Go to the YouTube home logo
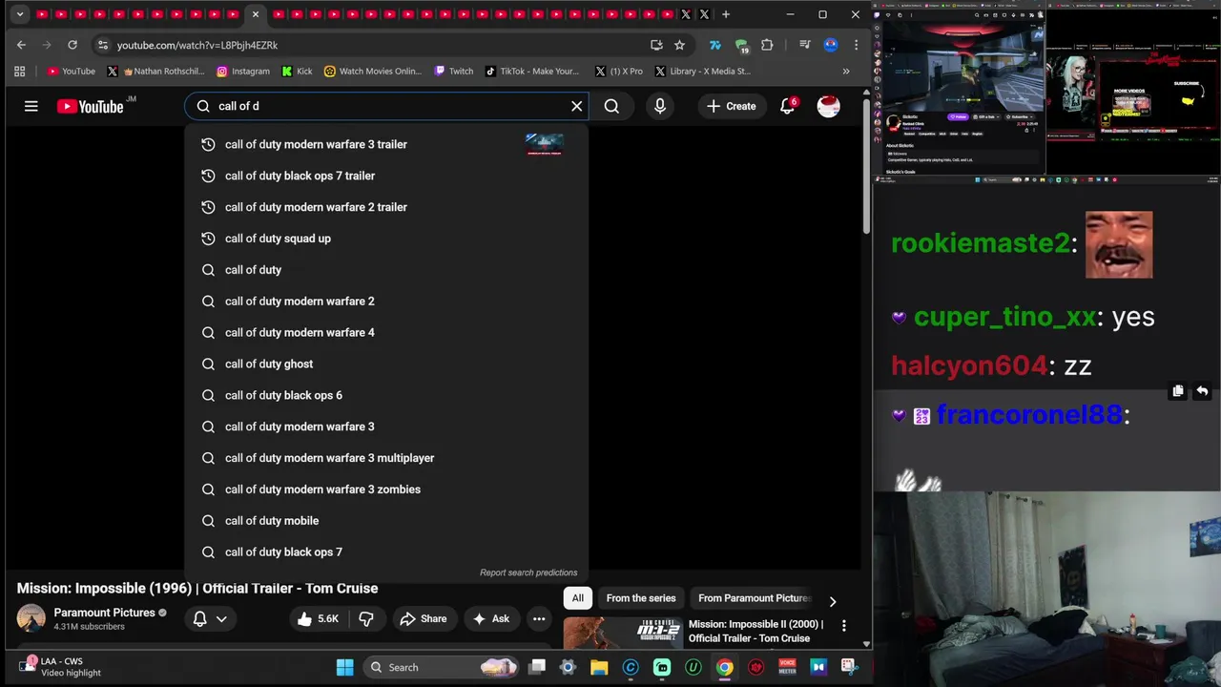The image size is (1221, 687). [90, 106]
